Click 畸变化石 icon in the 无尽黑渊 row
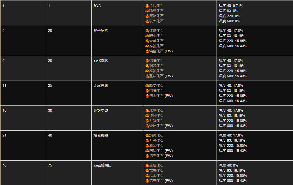 147,85
